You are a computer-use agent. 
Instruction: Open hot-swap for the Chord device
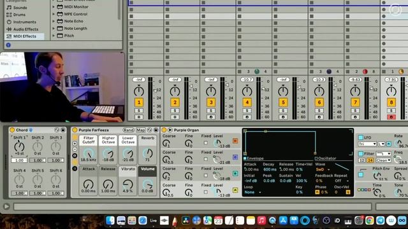click(57, 130)
